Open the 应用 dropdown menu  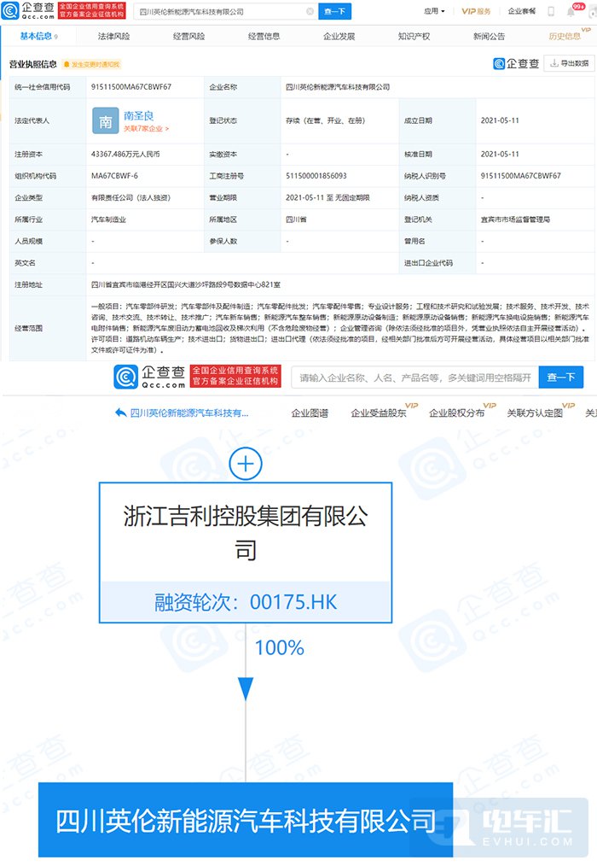pyautogui.click(x=434, y=11)
